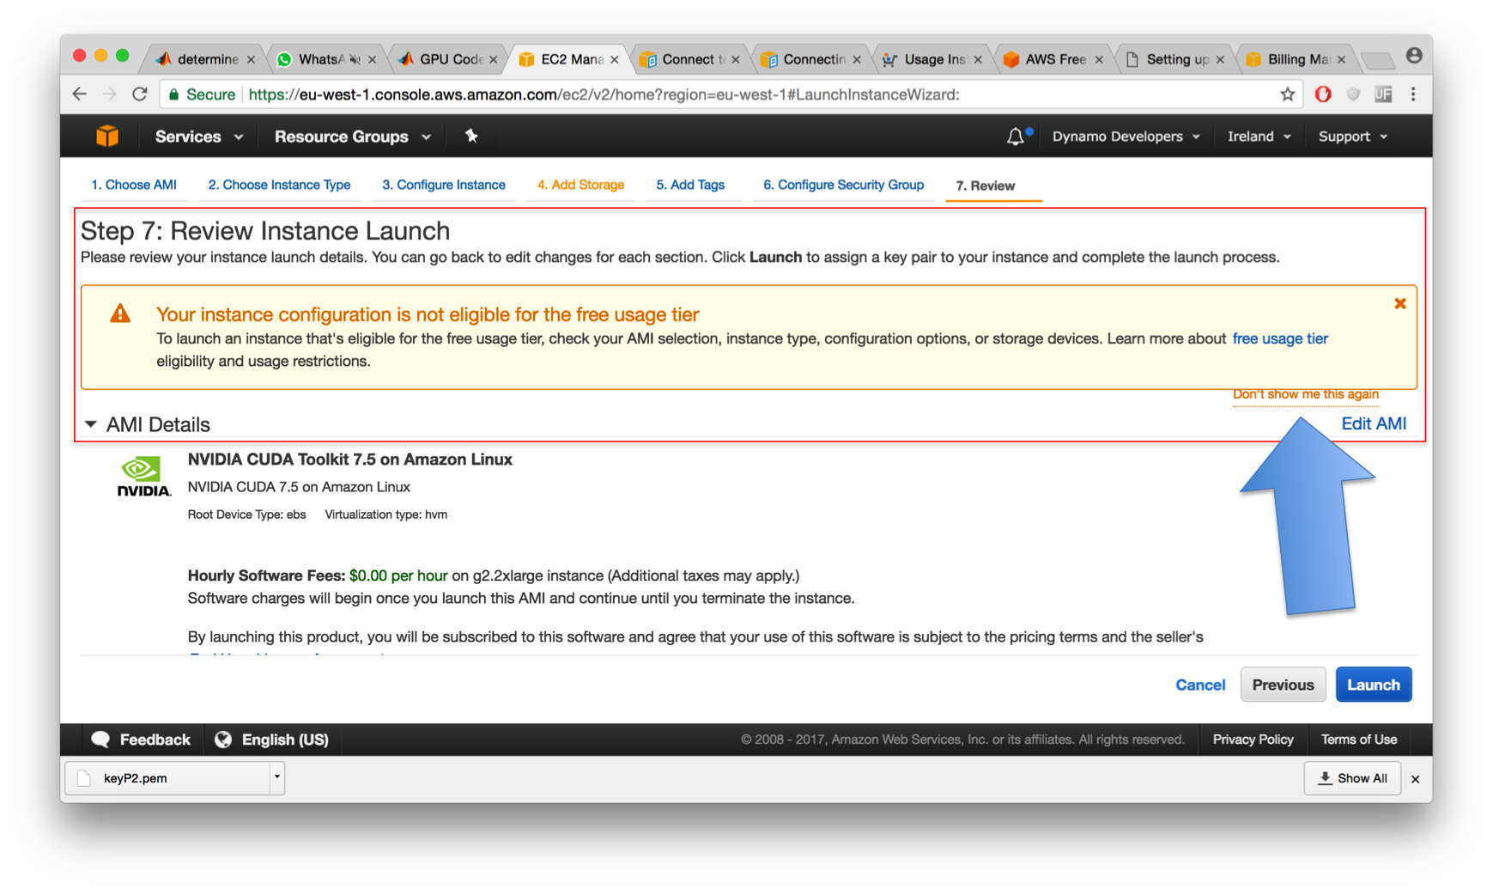Close the downloads bar
1493x889 pixels.
[1415, 779]
